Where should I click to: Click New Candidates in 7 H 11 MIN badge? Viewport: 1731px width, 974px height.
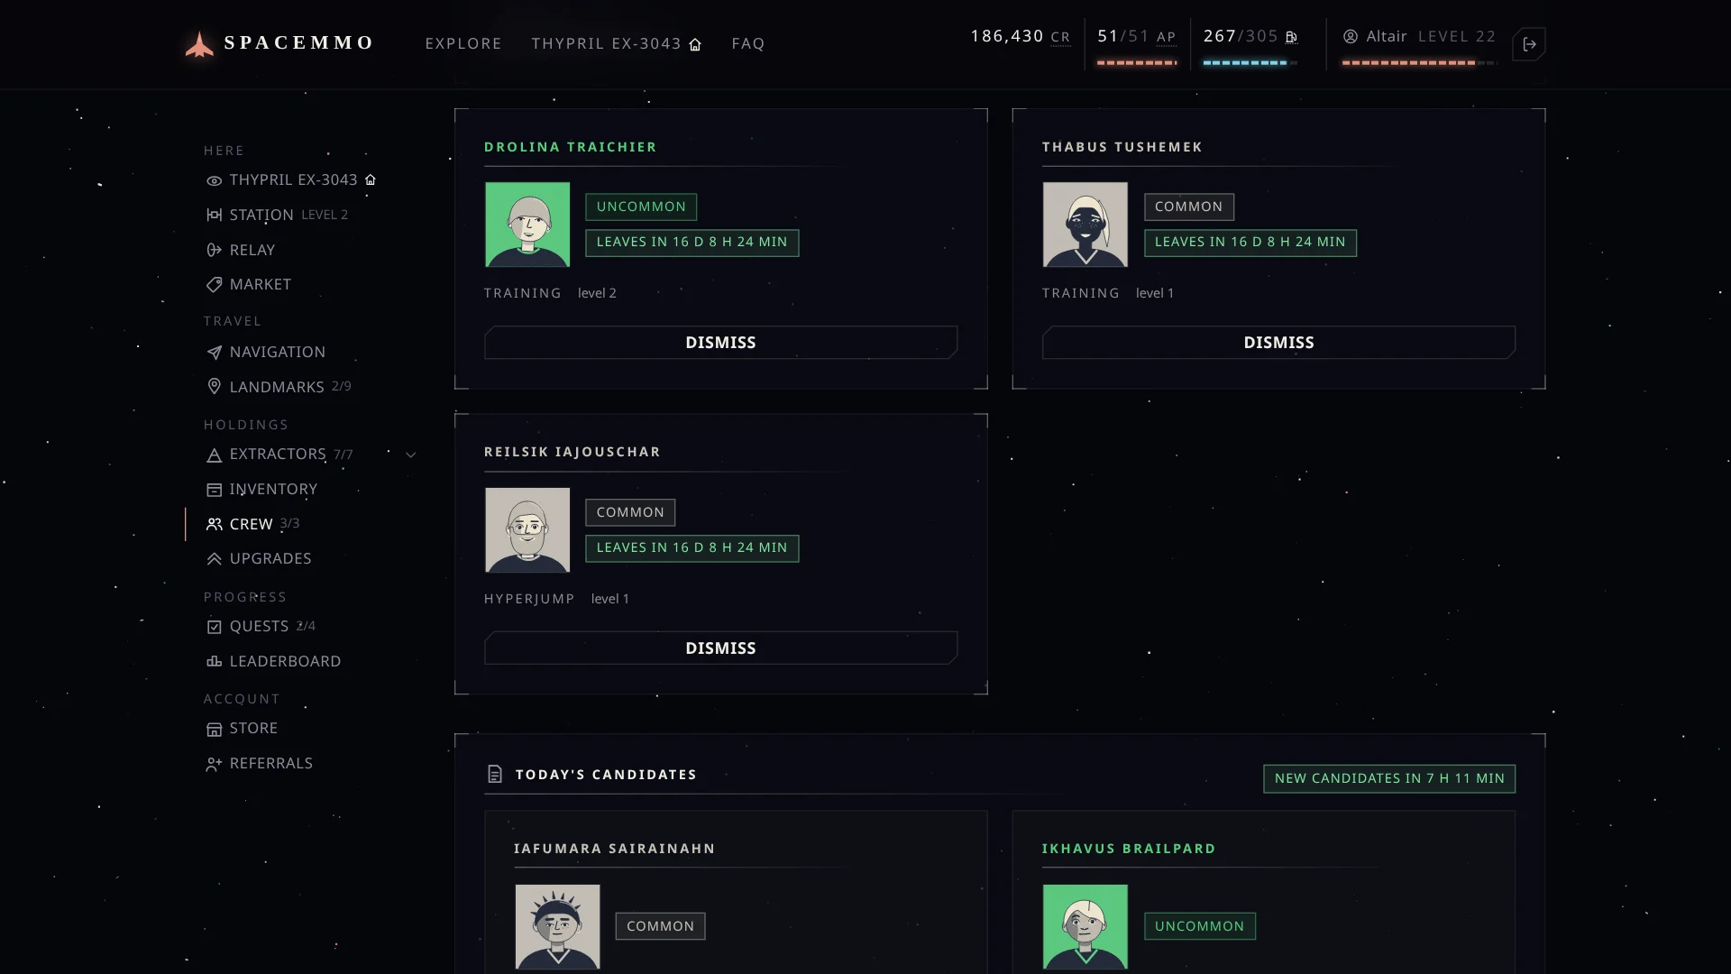click(1389, 778)
